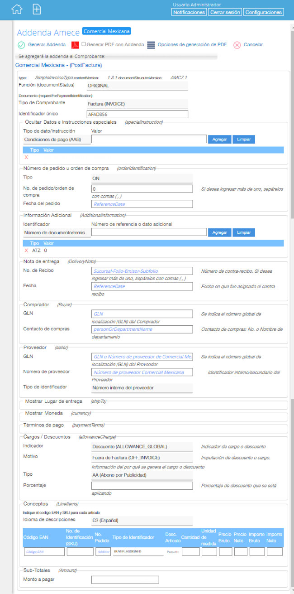Screen dimensions: 294x594
Task: Open Configuraciones in the top bar
Action: [x=264, y=12]
